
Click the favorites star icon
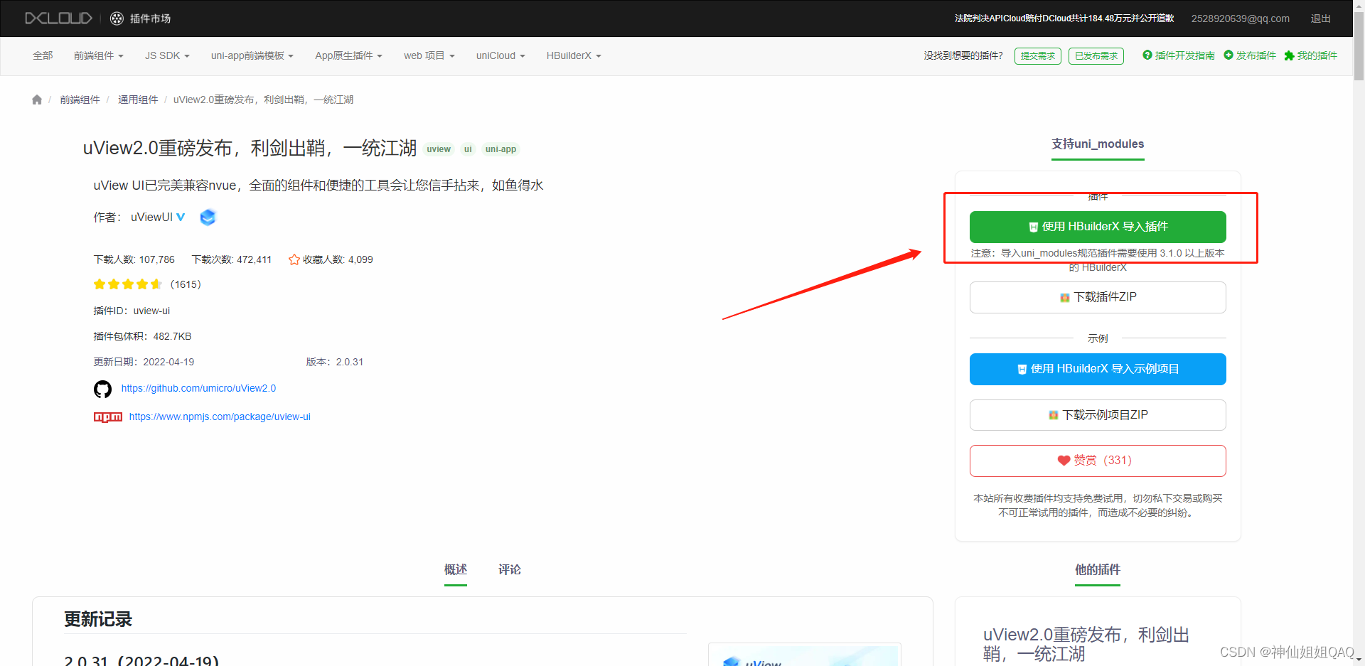(x=294, y=259)
